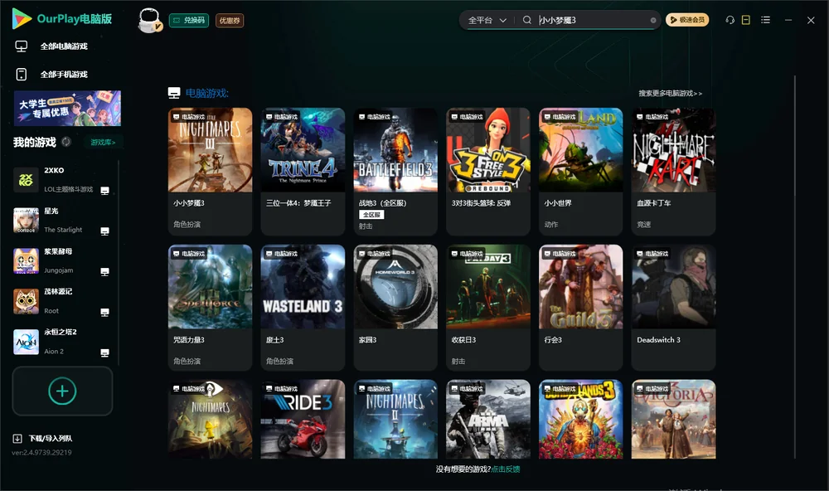Viewport: 829px width, 491px height.
Task: Click the PC icon beside The Starlight
Action: click(x=104, y=231)
